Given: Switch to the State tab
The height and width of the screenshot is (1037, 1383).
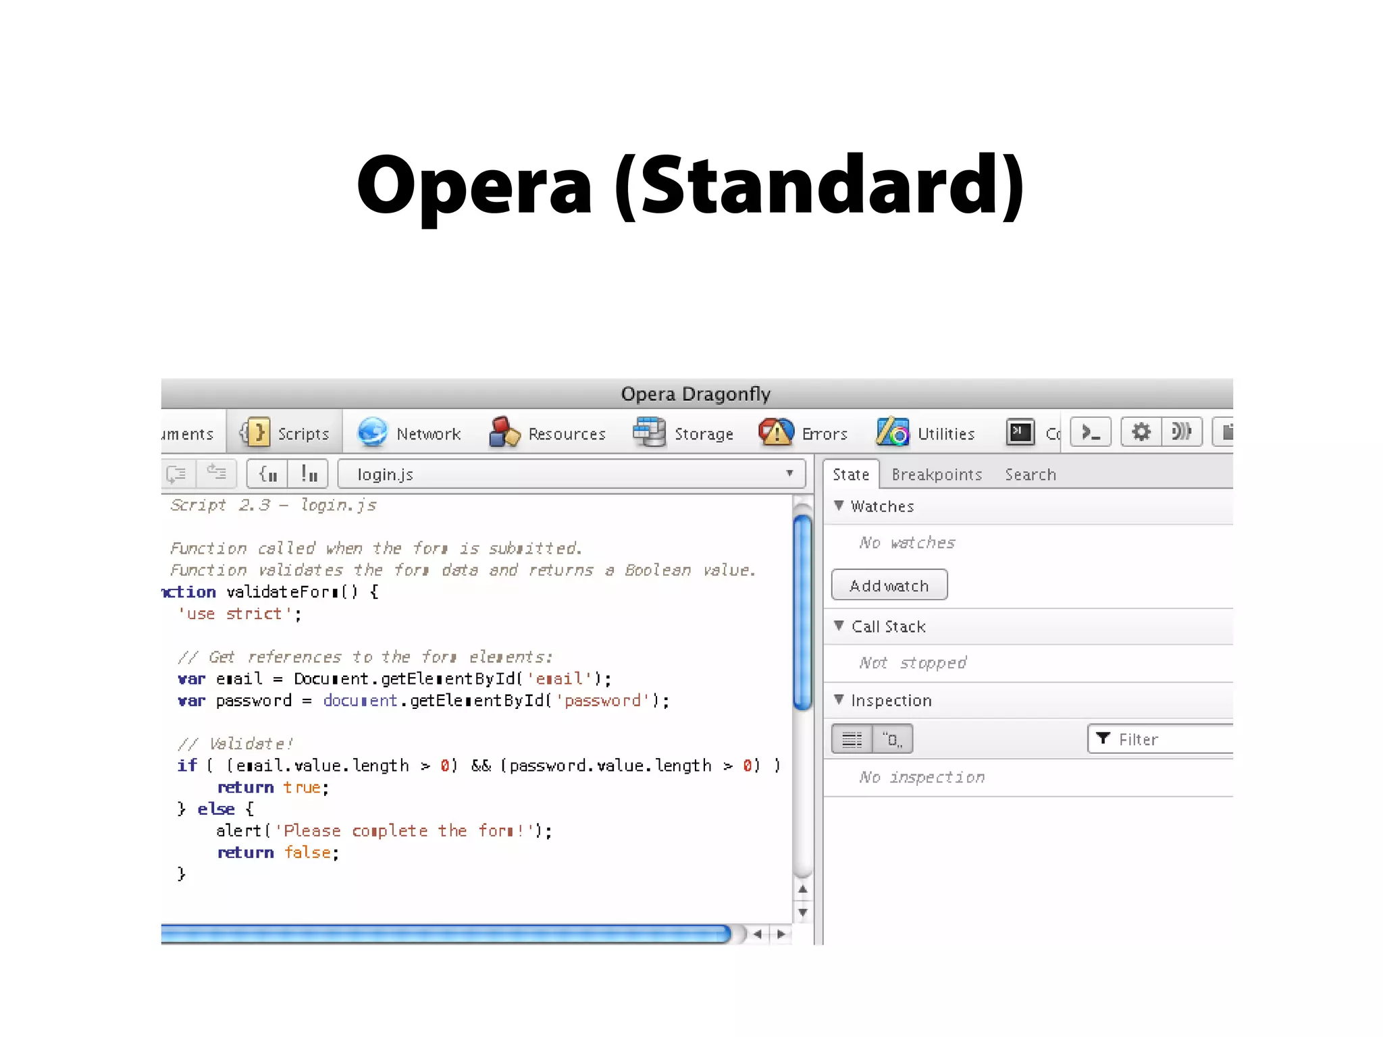Looking at the screenshot, I should [851, 475].
